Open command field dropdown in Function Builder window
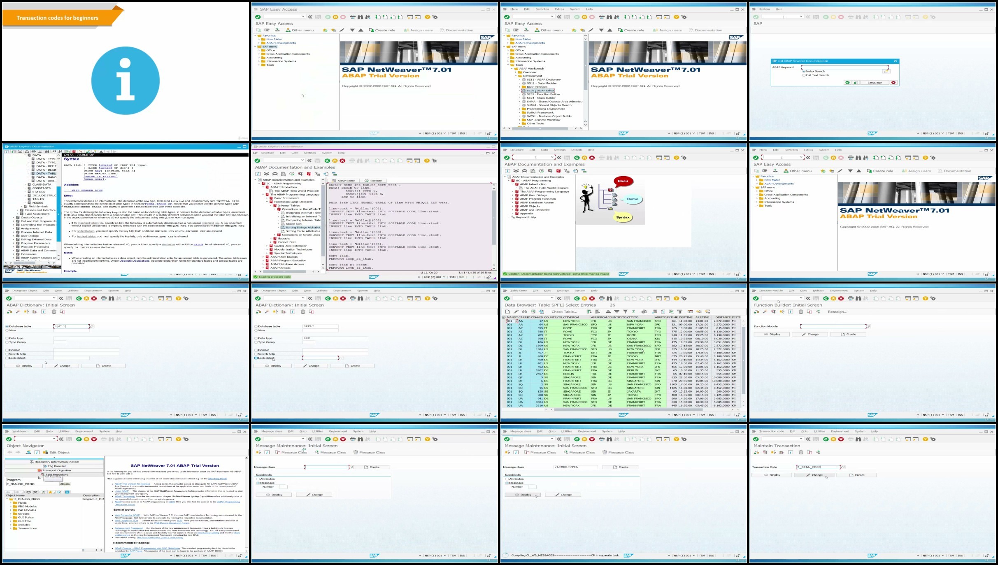Image resolution: width=998 pixels, height=565 pixels. 801,298
